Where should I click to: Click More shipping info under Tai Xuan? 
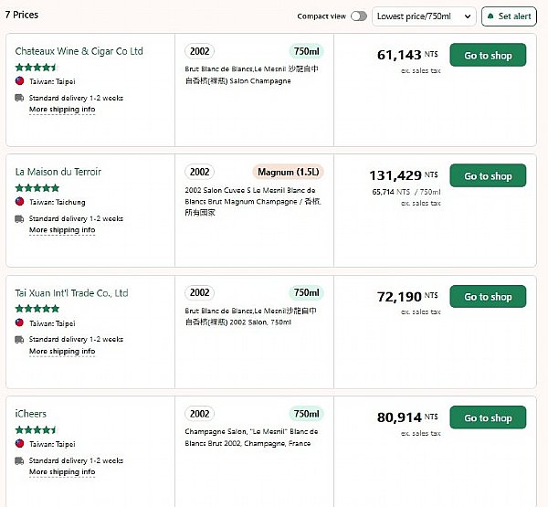click(x=62, y=351)
